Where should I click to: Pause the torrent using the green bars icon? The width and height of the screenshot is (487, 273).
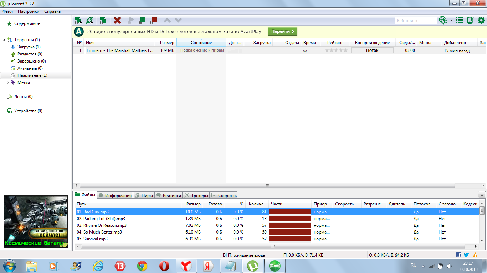[x=142, y=20]
